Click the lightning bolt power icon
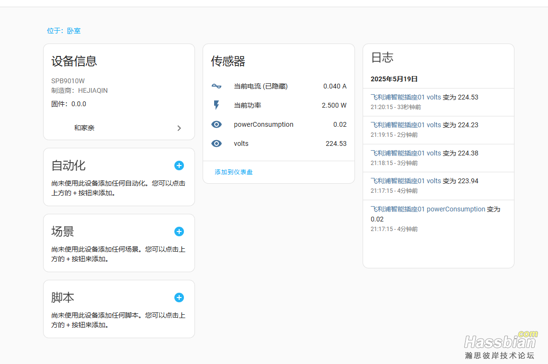Screen dimensions: 548x364 [217, 105]
